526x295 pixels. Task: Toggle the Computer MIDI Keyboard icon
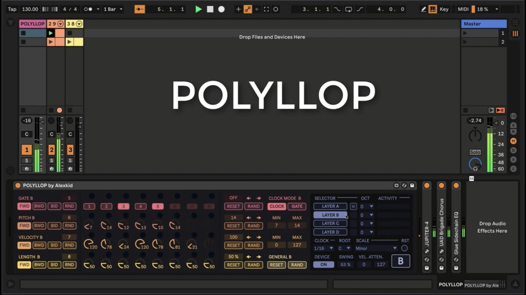432,9
